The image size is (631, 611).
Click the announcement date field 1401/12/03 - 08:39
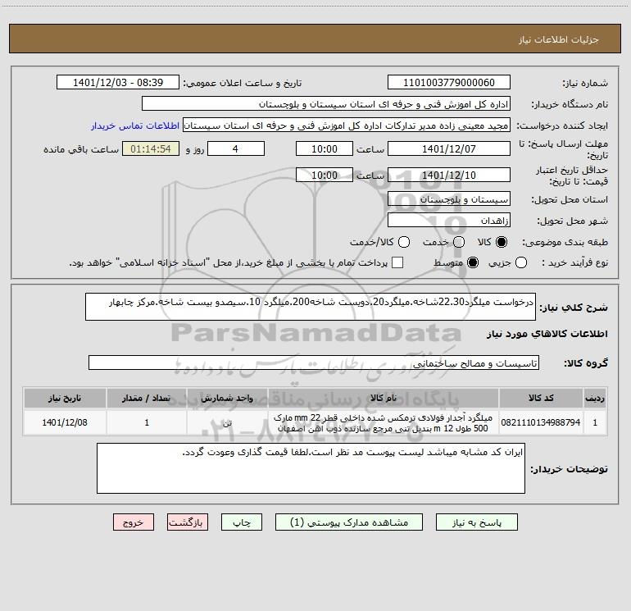coord(118,82)
